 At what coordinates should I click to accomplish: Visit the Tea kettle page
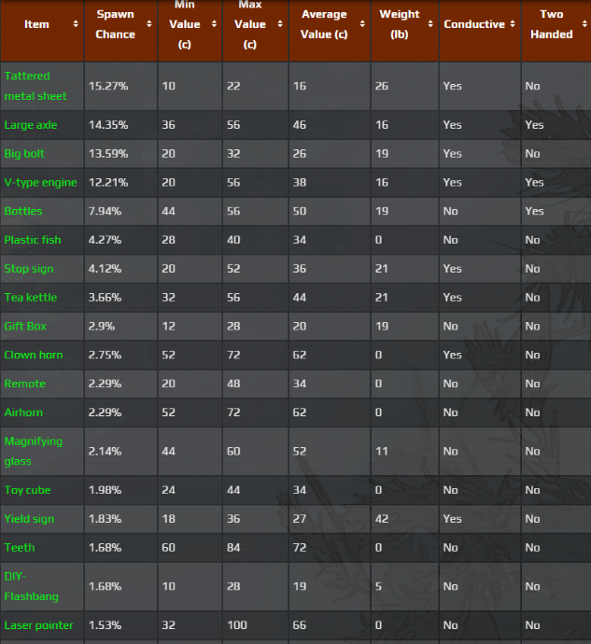coord(31,298)
